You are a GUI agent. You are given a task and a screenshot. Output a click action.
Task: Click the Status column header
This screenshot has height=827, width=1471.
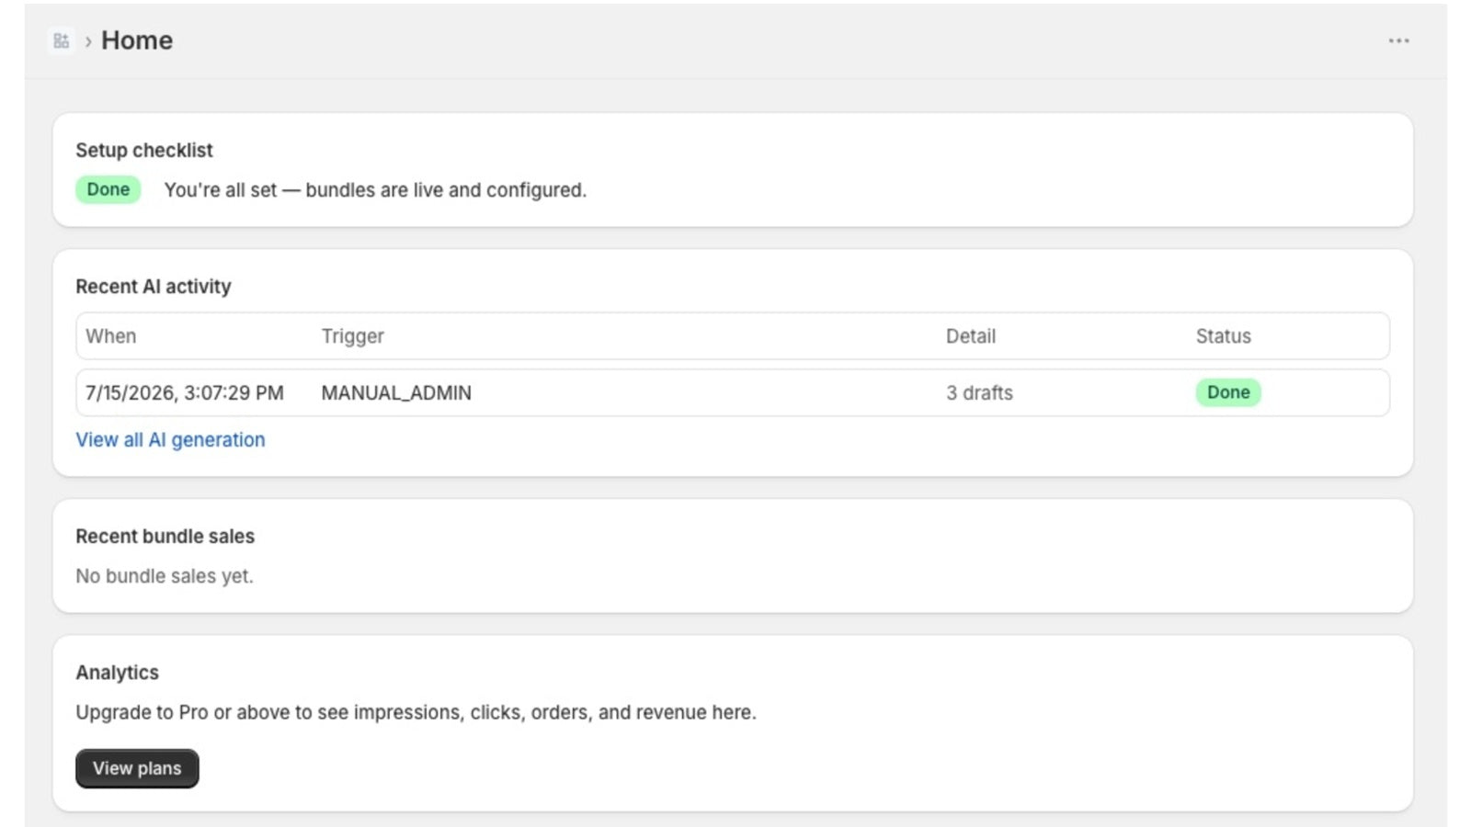tap(1223, 336)
